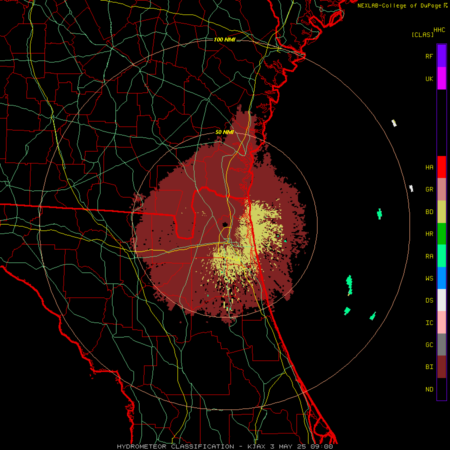Click the BI dark red legend swatch

441,367
